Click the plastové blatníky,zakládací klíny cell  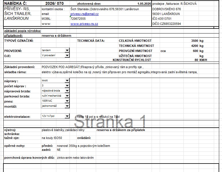point(63,130)
